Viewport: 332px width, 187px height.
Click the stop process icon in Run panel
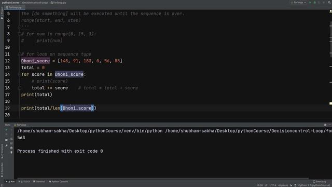coord(6,135)
